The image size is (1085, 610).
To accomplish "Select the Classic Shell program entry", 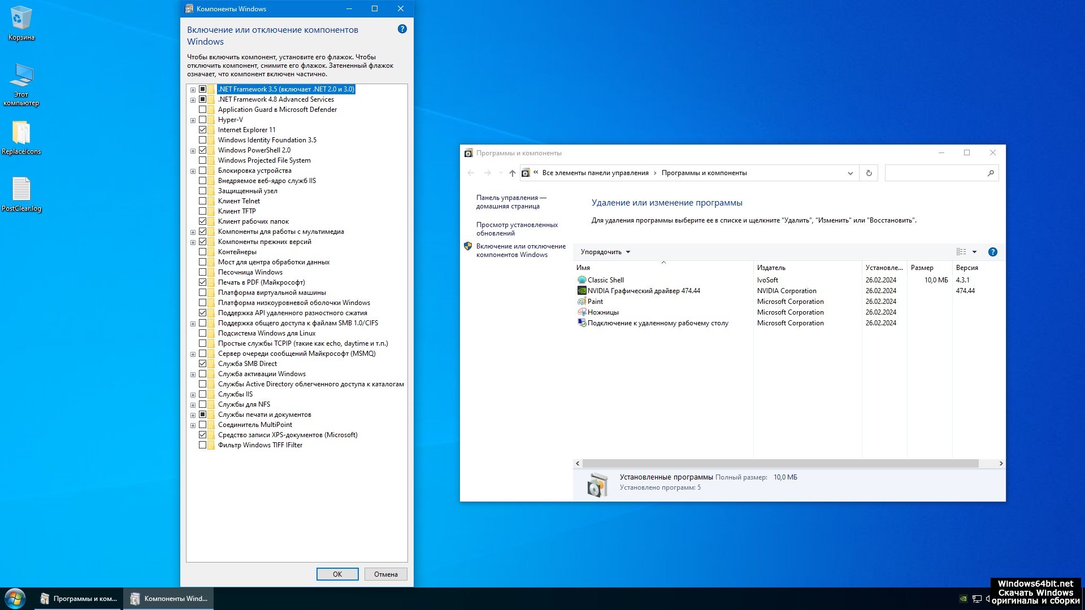I will click(605, 280).
